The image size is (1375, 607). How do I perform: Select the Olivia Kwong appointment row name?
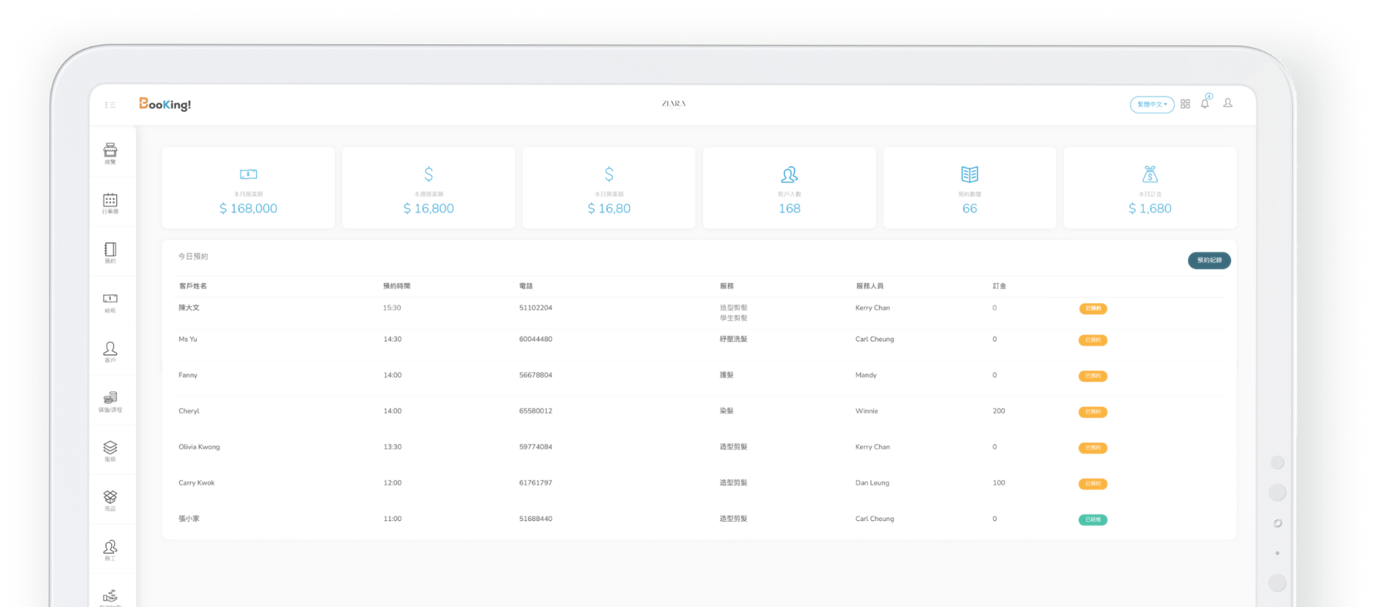coord(199,447)
